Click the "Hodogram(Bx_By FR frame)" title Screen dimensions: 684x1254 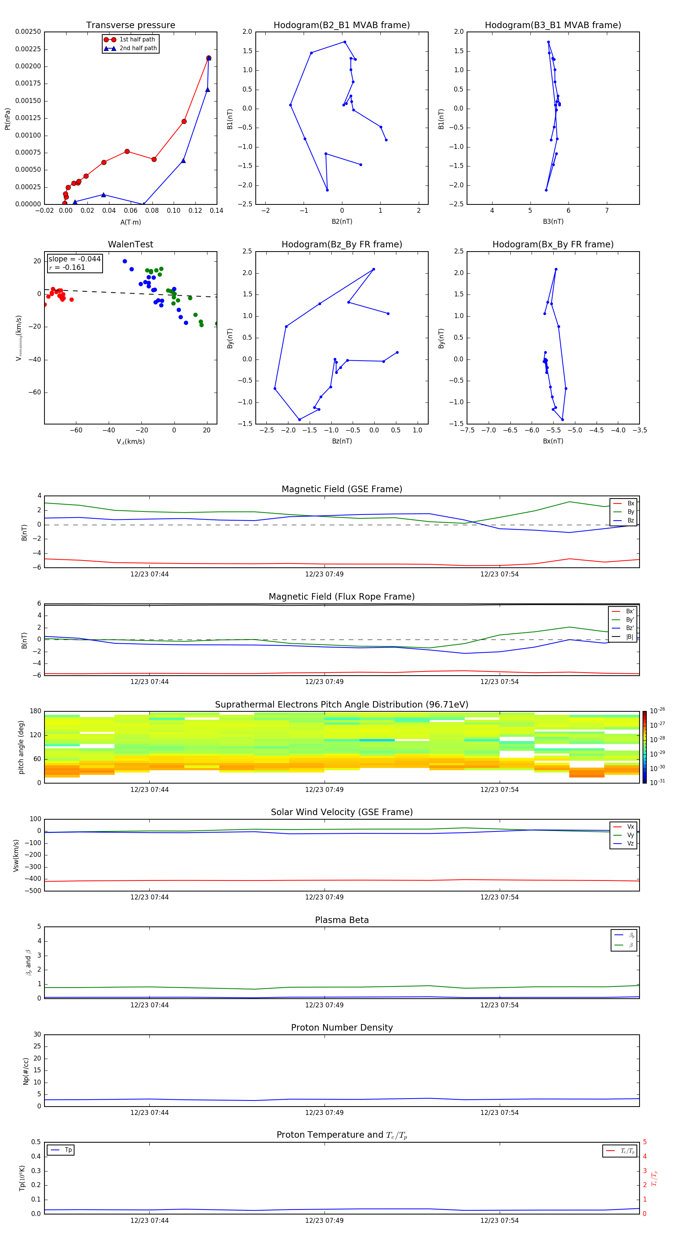[553, 244]
